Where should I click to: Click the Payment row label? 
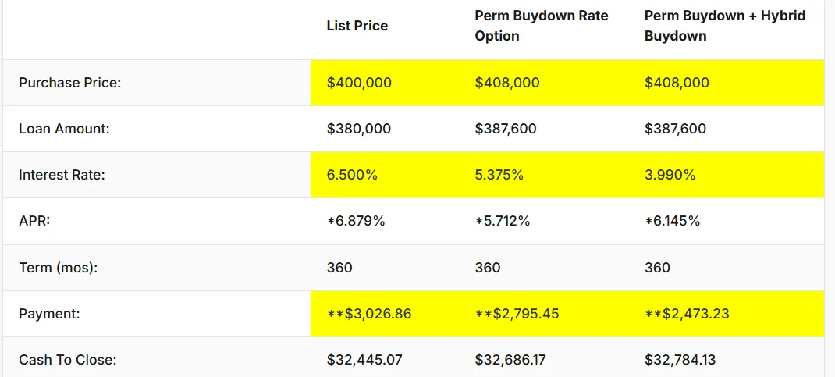[x=50, y=314]
